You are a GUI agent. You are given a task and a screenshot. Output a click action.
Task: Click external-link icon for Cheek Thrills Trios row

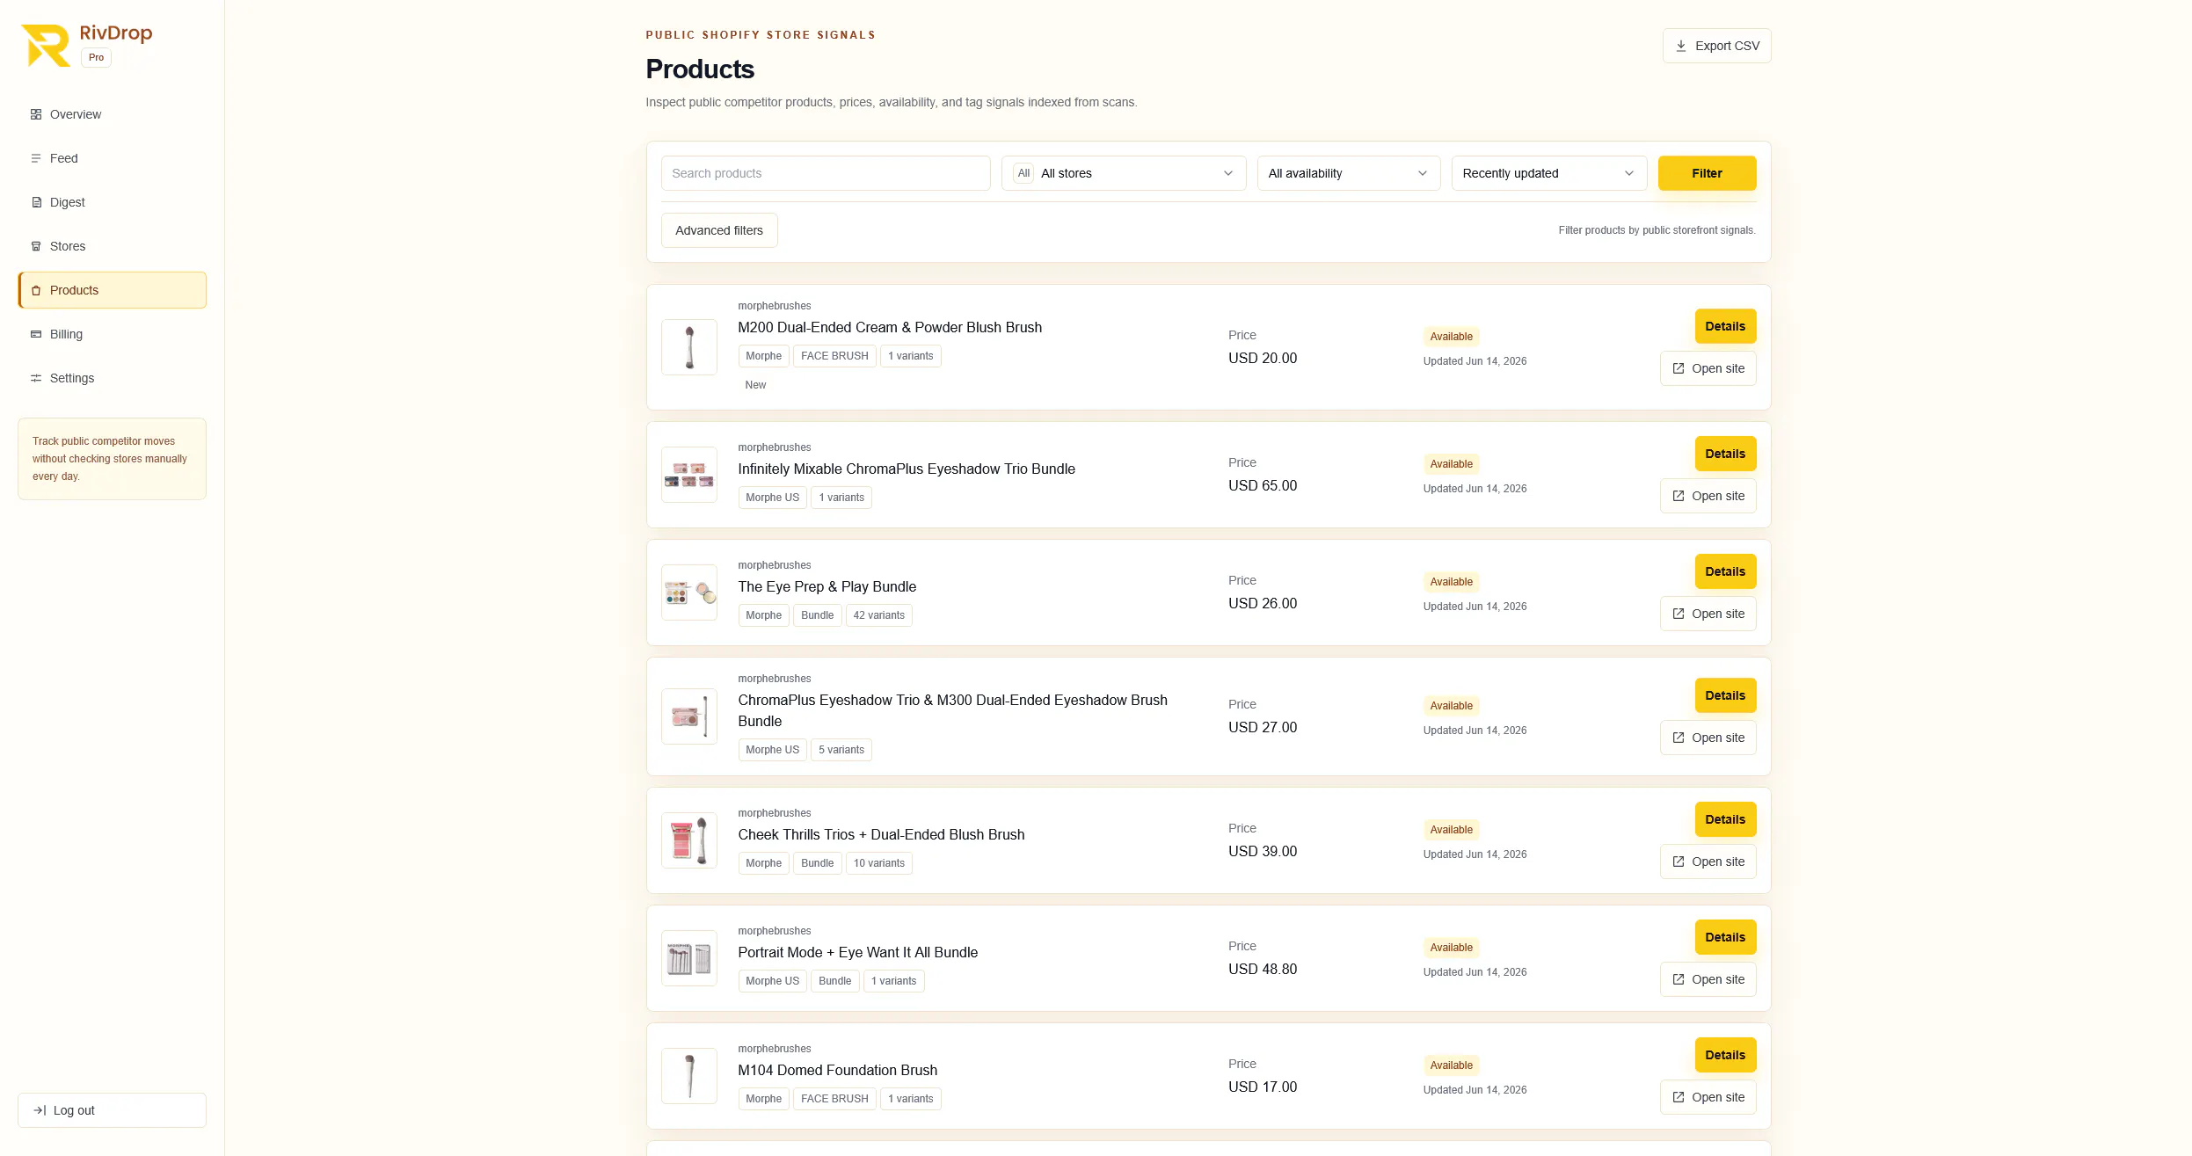1679,862
